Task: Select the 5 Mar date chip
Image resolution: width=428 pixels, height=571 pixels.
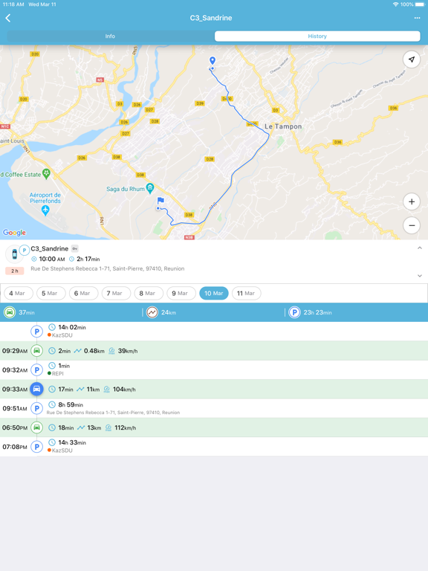Action: 51,293
